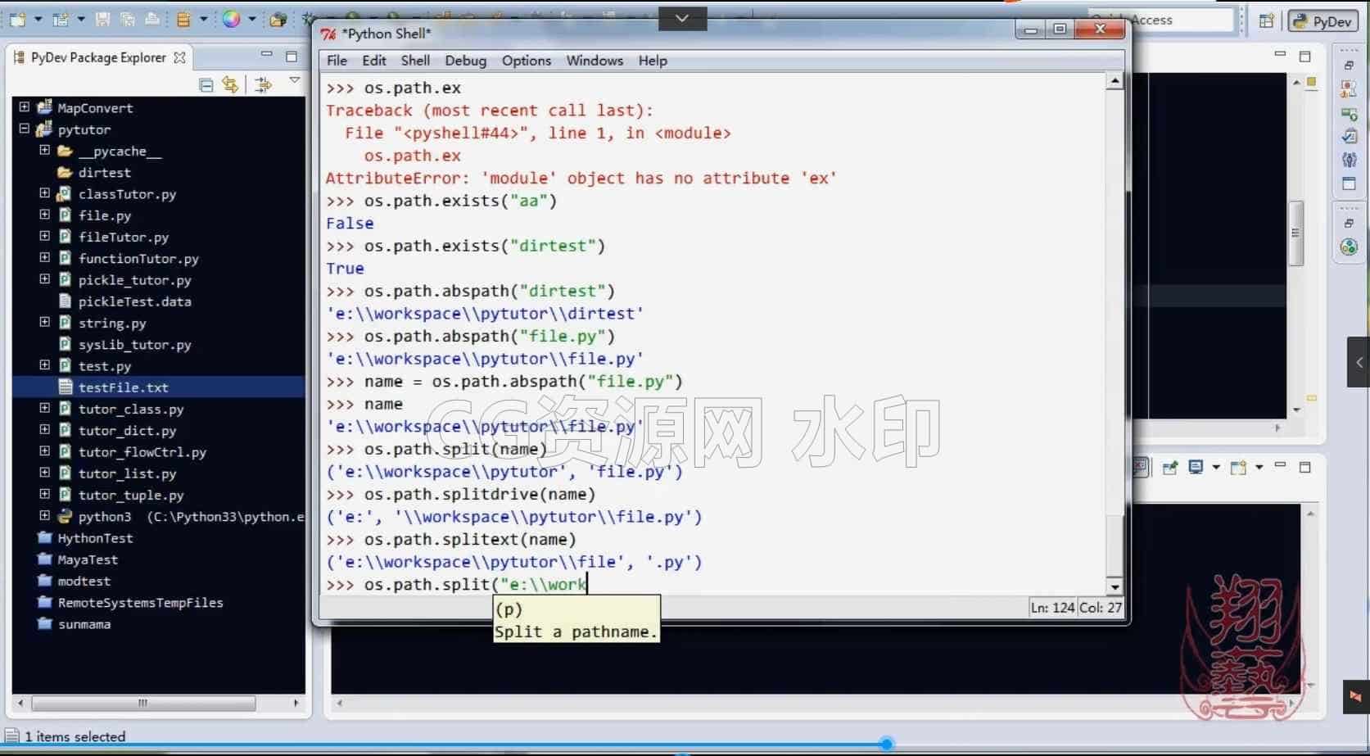Open the Windows menu in Python Shell
The height and width of the screenshot is (756, 1370).
pos(595,61)
